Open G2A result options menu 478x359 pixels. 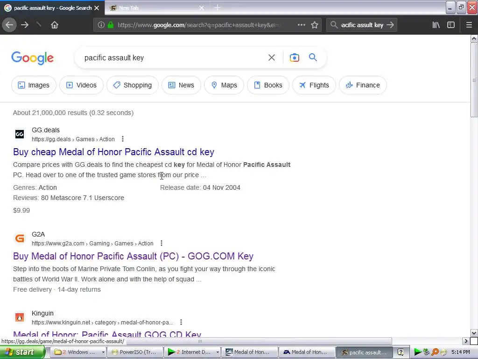(x=161, y=243)
